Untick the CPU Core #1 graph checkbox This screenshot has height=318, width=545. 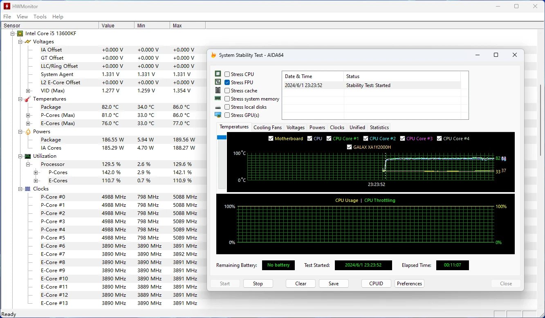click(329, 139)
